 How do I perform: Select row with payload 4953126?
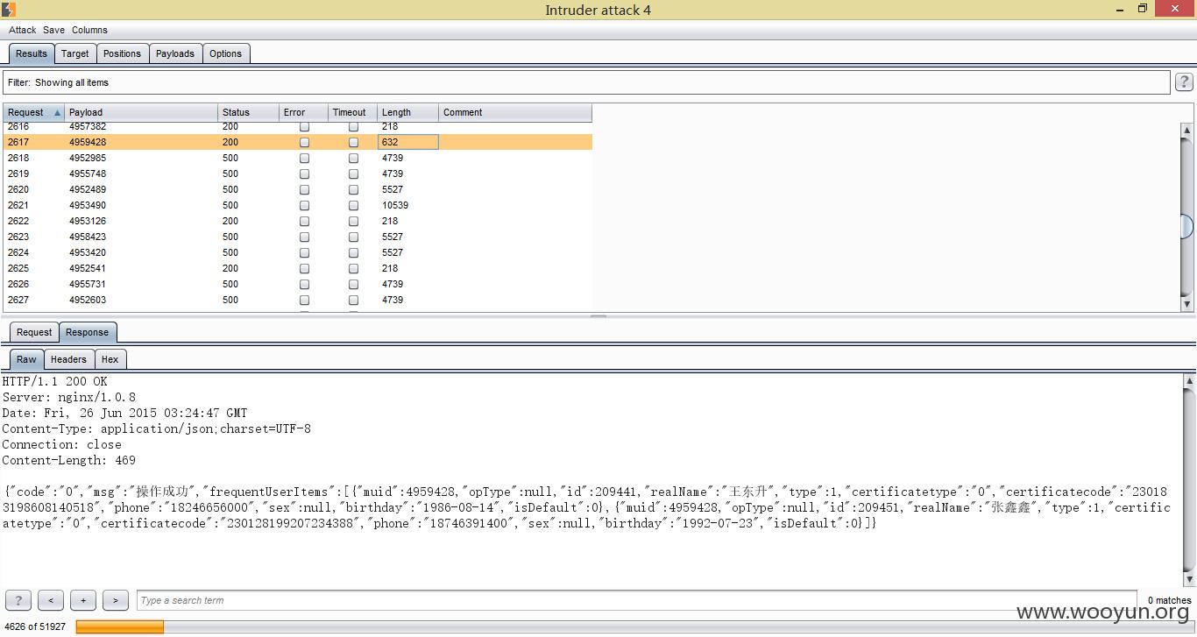pyautogui.click(x=297, y=221)
